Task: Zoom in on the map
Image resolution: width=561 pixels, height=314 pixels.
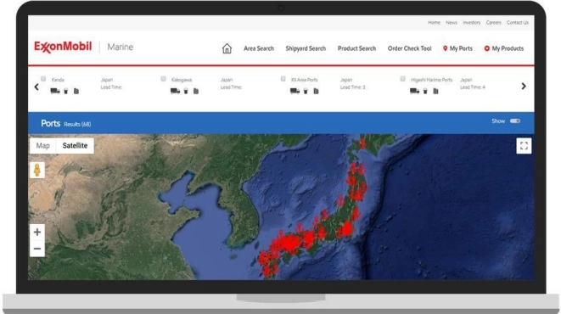Action: (x=37, y=232)
